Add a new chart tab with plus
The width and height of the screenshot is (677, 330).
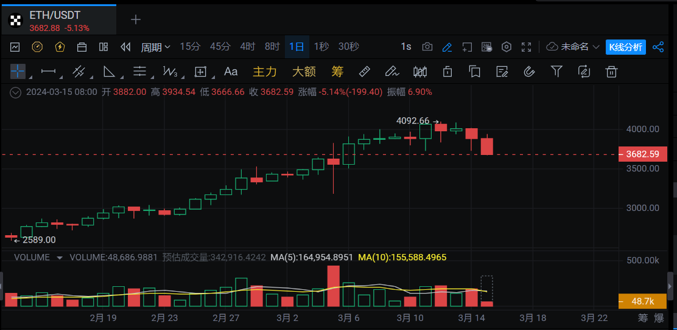point(136,20)
